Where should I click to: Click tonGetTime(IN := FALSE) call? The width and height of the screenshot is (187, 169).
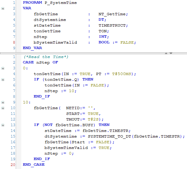(77, 85)
